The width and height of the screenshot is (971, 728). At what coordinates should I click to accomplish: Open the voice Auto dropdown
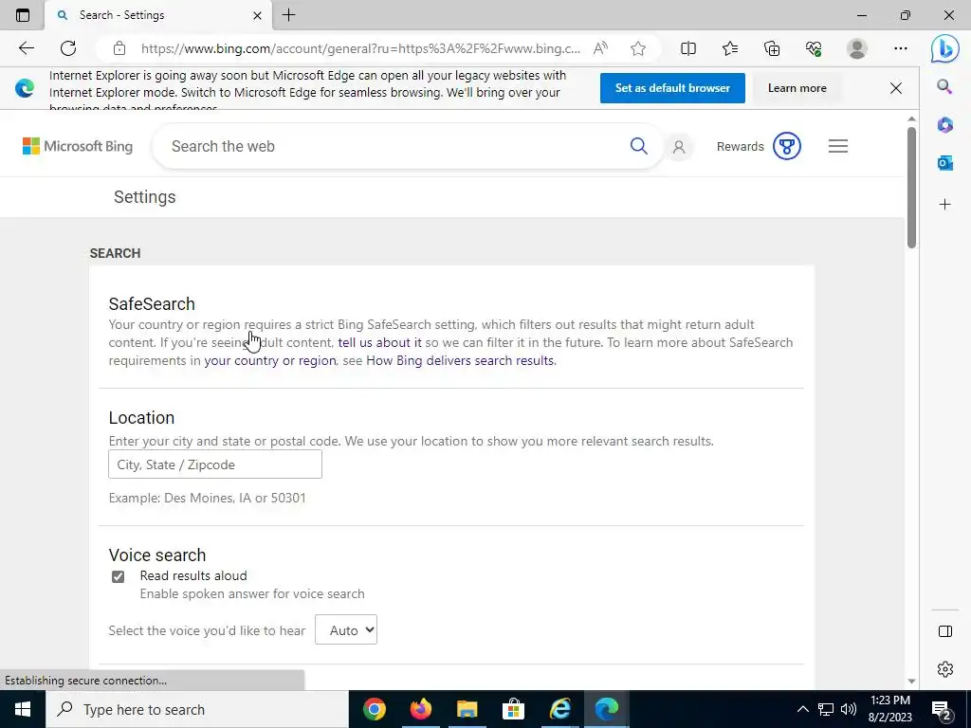pos(345,629)
